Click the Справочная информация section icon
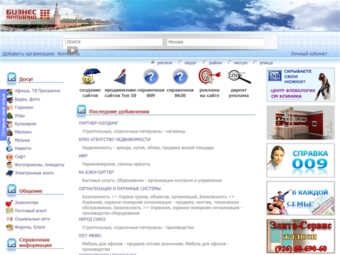The height and width of the screenshot is (255, 340). click(x=12, y=243)
